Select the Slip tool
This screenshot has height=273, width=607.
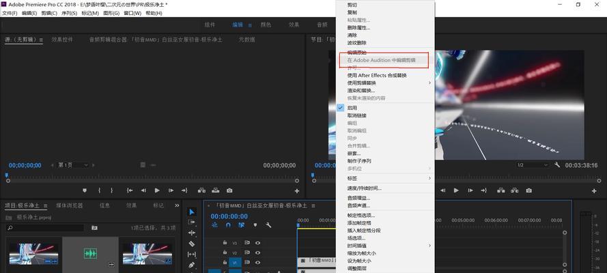coord(192,255)
